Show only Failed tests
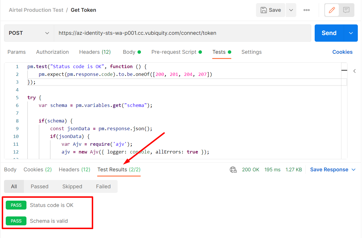363x238 pixels. tap(103, 186)
